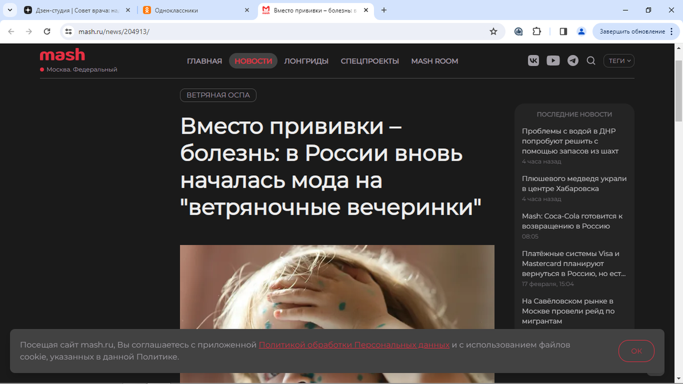Click the browser forward arrow
The height and width of the screenshot is (384, 683).
(x=29, y=31)
